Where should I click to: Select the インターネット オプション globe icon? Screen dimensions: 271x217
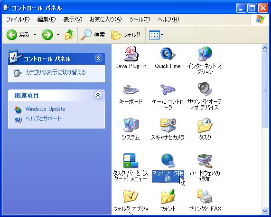[x=205, y=54]
